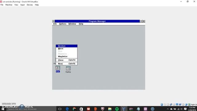This screenshot has width=197, height=111.
Task: Show hidden system tray icons chevron
Action: tap(168, 109)
